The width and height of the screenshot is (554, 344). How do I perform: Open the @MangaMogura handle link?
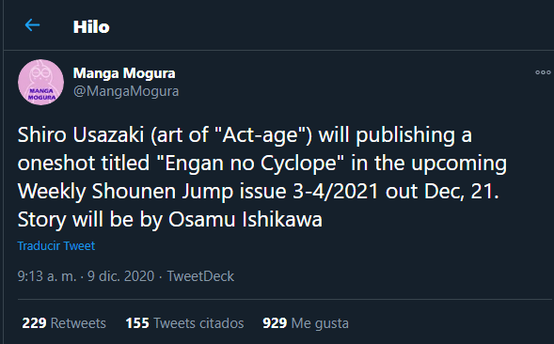pos(126,91)
